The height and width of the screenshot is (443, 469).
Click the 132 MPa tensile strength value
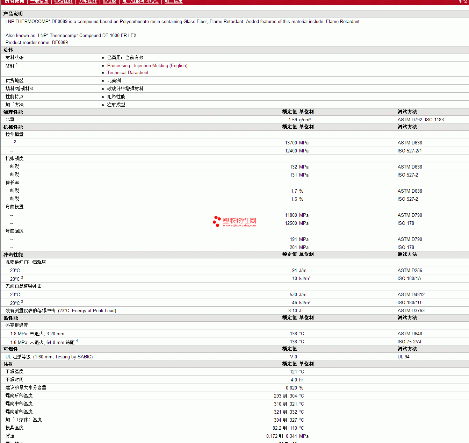pos(299,167)
